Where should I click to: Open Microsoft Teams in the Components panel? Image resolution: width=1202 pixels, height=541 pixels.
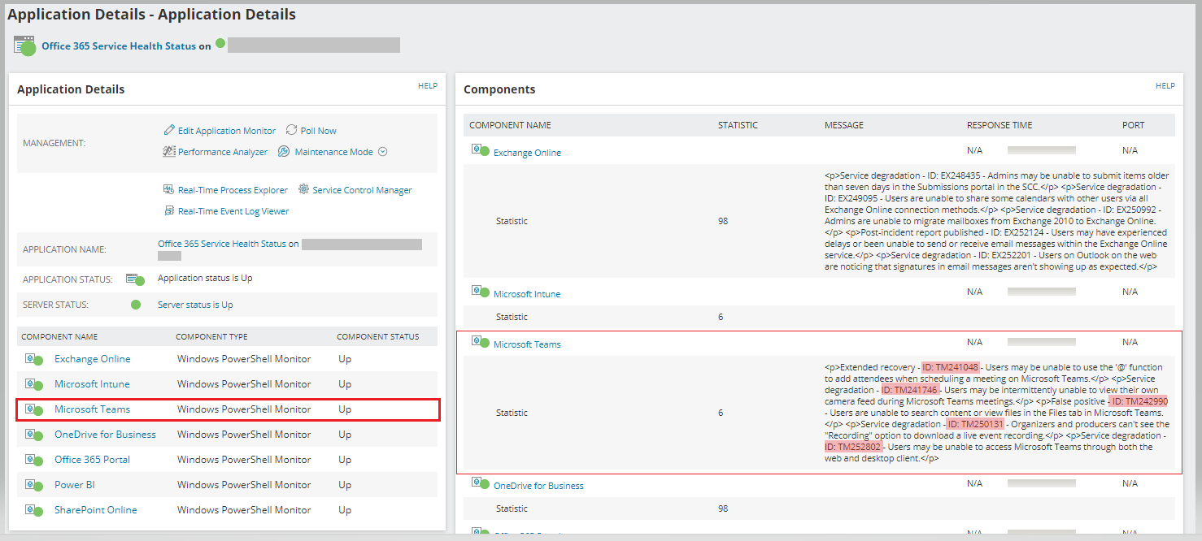[527, 344]
